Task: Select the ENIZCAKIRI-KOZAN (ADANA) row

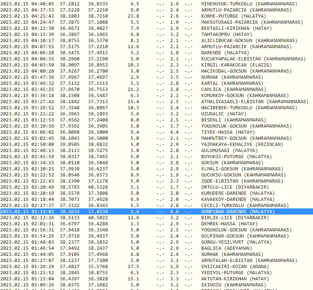Action: (x=156, y=267)
